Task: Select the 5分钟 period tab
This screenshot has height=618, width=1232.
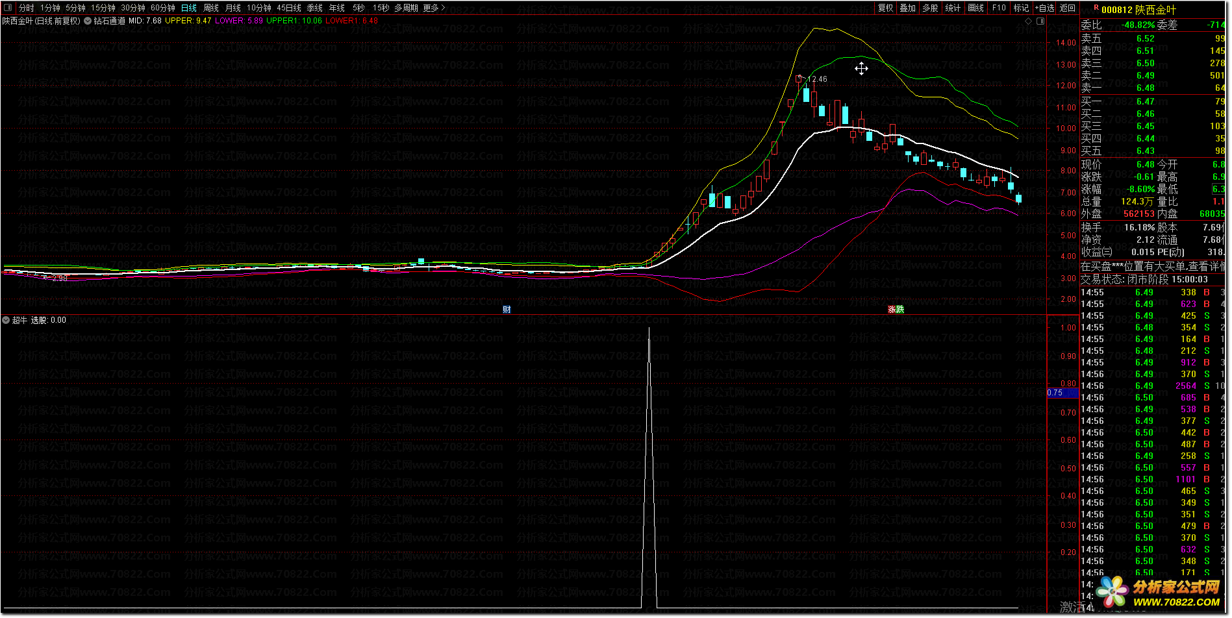Action: [x=75, y=8]
